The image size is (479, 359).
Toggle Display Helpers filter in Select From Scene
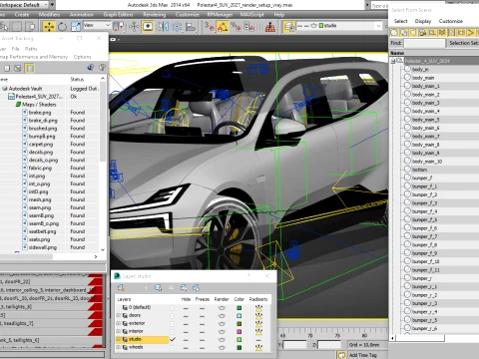(x=432, y=33)
